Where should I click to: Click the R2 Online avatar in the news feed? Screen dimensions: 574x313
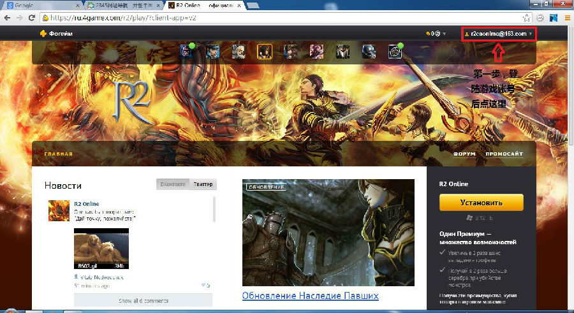coord(59,210)
